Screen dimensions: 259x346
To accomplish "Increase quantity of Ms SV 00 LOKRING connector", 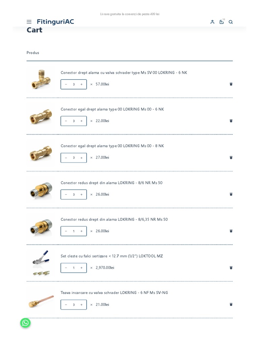I will pos(81,84).
